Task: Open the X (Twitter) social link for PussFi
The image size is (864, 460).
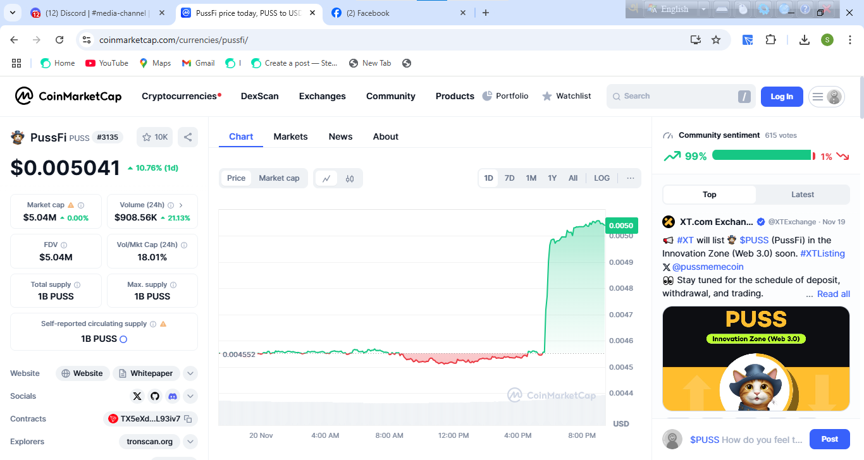Action: click(137, 396)
